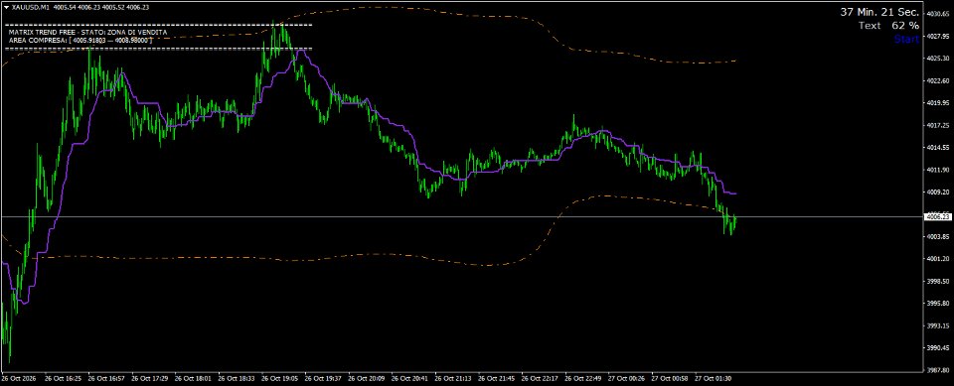Click the '26 Oct 16:25' time axis label
Viewport: 954px width, 386px height.
(x=64, y=378)
